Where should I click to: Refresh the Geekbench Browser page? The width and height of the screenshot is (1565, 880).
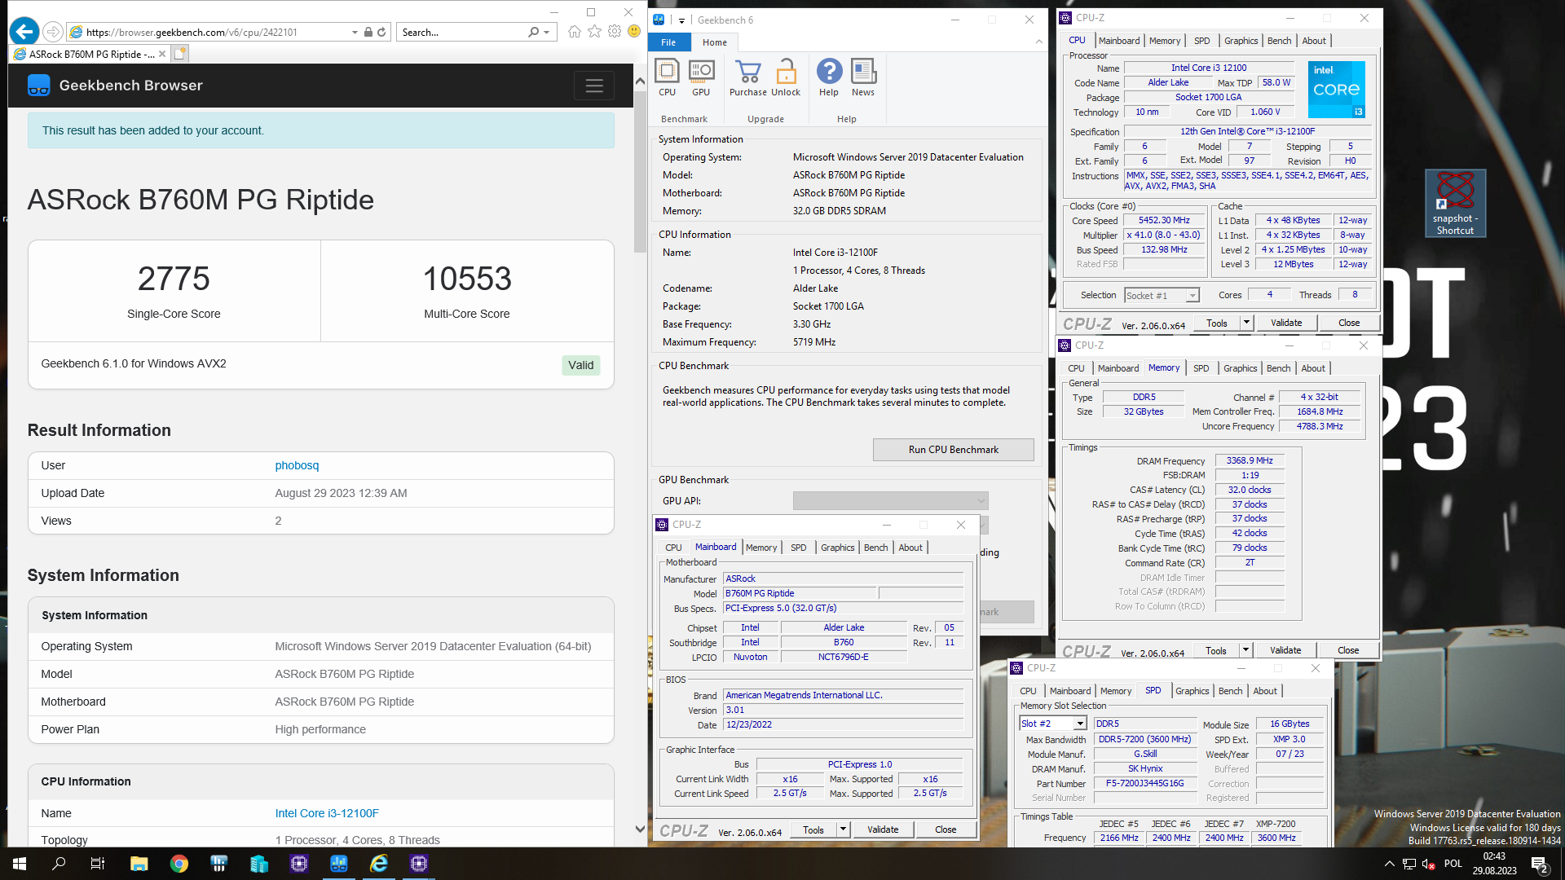(381, 33)
